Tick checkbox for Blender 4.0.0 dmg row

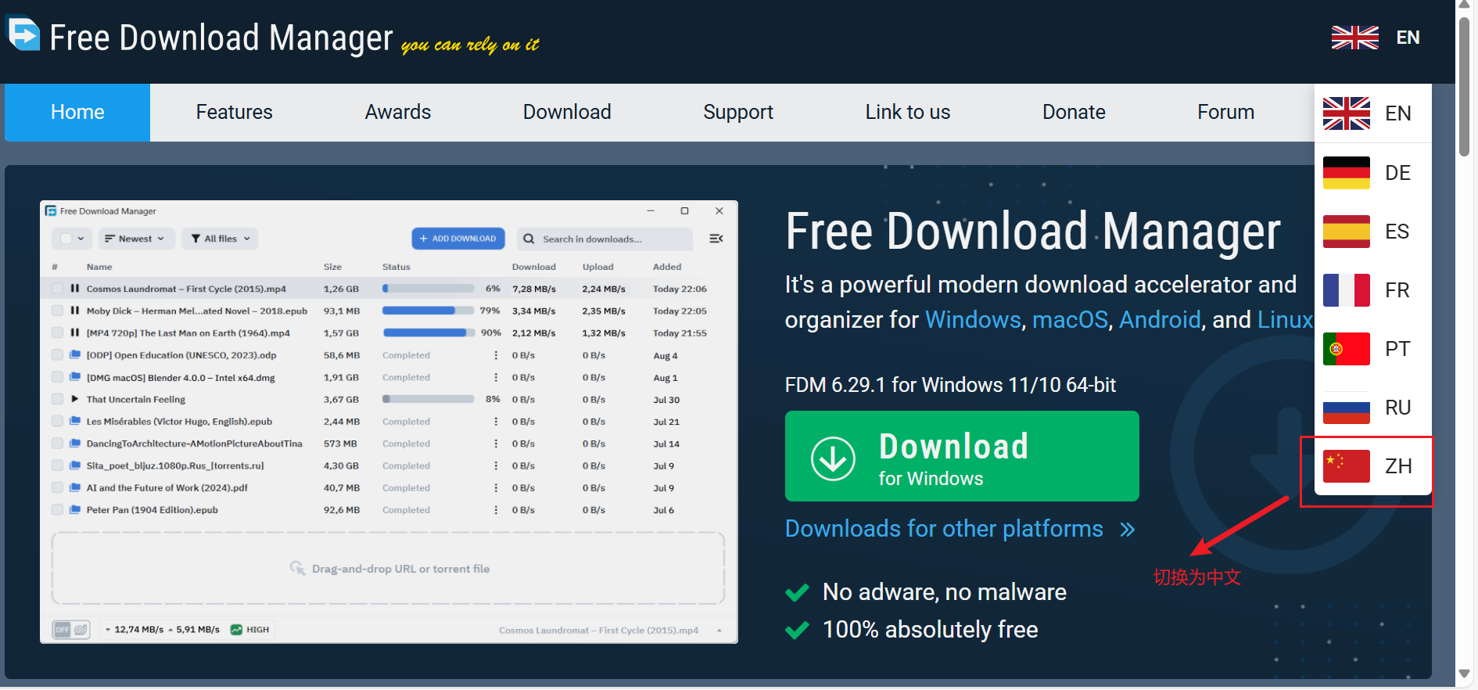[57, 377]
